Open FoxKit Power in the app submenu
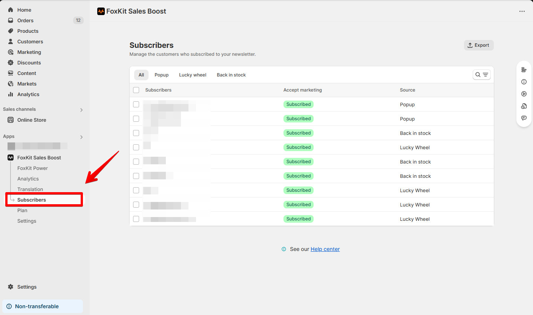Image resolution: width=533 pixels, height=315 pixels. pyautogui.click(x=32, y=168)
